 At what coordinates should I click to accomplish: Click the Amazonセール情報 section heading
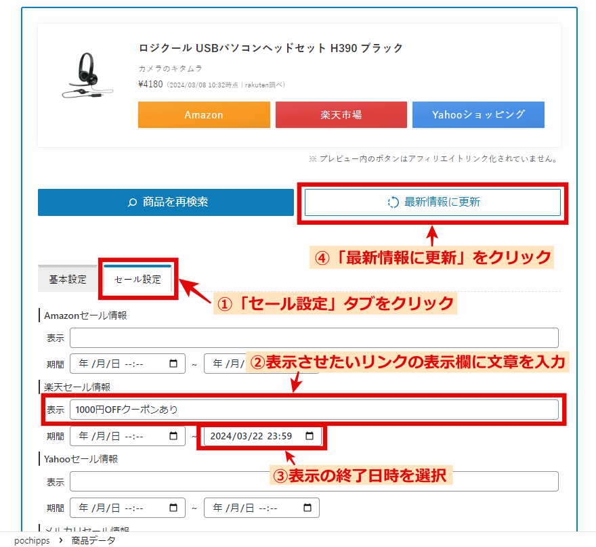(85, 315)
